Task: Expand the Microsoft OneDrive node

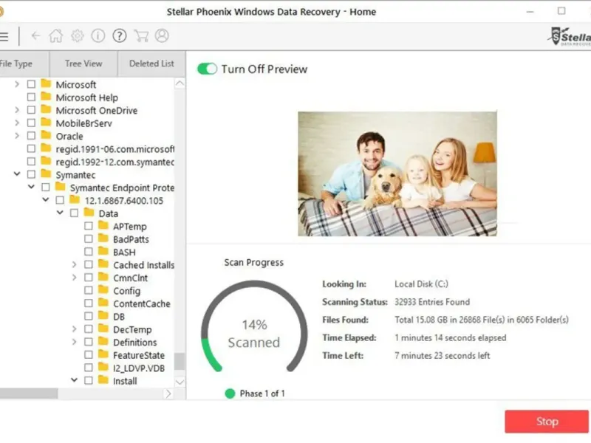Action: pyautogui.click(x=17, y=110)
